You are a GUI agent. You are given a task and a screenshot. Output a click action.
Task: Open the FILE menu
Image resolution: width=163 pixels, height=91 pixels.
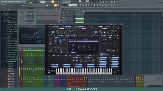[2, 2]
